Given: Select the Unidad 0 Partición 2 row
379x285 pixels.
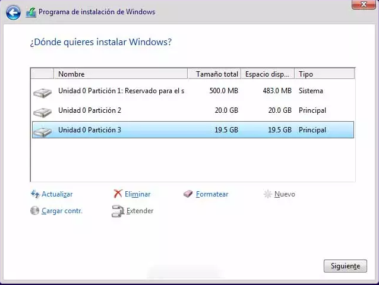Looking at the screenshot, I should (193, 110).
